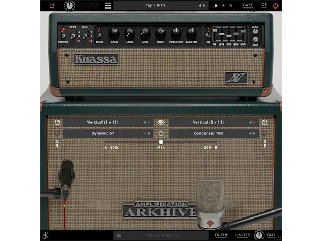The height and width of the screenshot is (241, 322).
Task: Switch to preset slot B
Action: pos(231,6)
